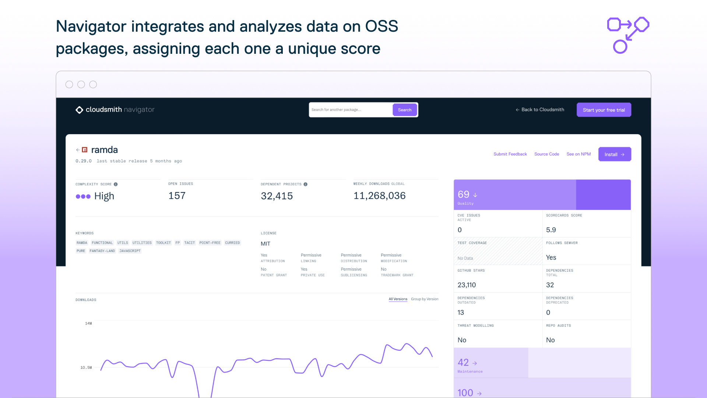Screen dimensions: 707x398
Task: Click the Scorecards Score value 5.9
Action: coord(551,230)
